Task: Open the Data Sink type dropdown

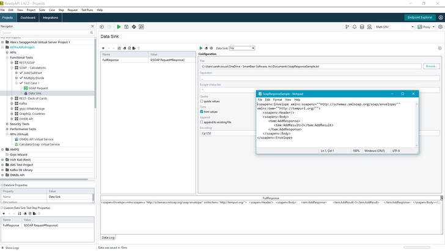Action: click(x=241, y=48)
